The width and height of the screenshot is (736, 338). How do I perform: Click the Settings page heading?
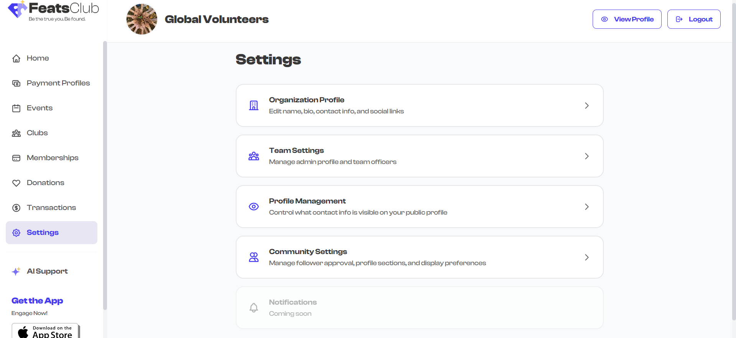268,59
